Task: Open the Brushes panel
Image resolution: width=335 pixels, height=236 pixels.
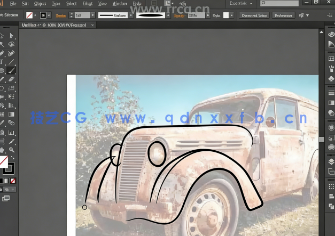Action: (331, 69)
